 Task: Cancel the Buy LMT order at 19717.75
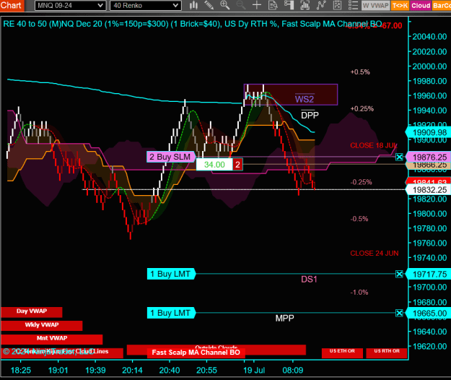coord(399,274)
